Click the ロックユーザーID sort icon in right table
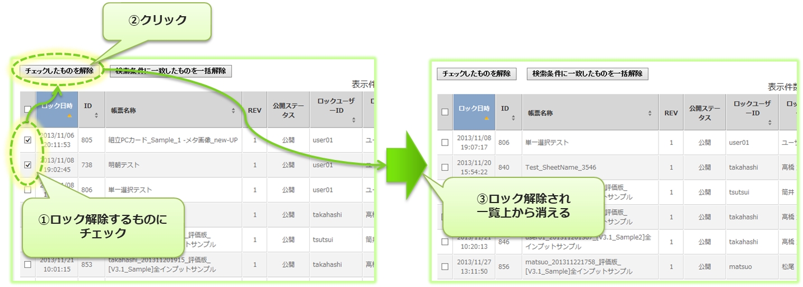803x287 pixels. (x=770, y=122)
